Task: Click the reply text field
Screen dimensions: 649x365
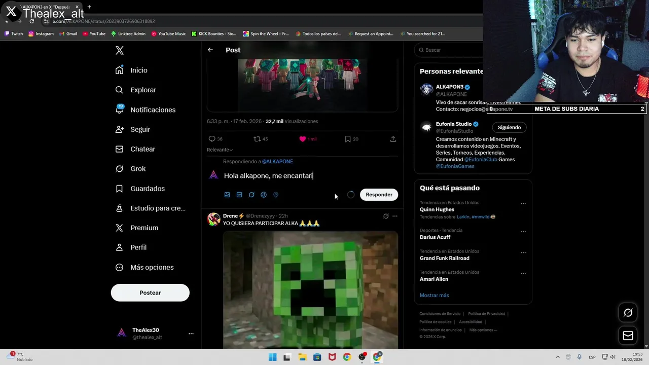Action: tap(309, 175)
